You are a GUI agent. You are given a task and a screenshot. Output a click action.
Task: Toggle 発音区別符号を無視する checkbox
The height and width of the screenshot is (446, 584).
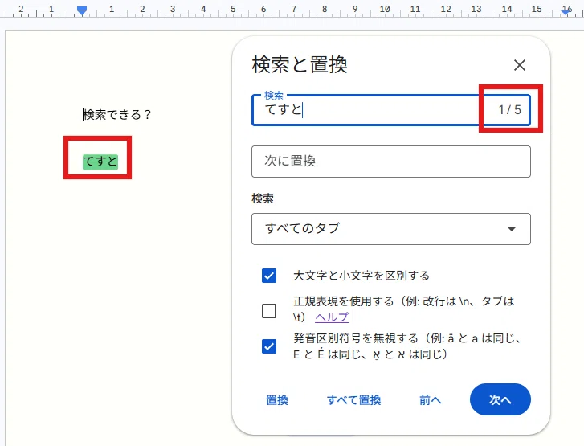point(269,346)
